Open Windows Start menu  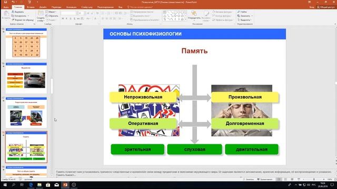click(x=5, y=185)
